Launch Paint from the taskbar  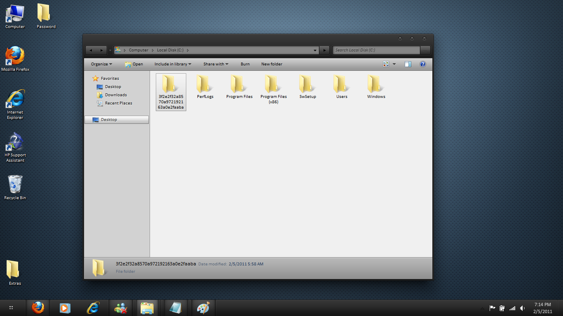coord(203,308)
